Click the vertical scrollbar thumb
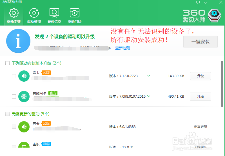Screen dimensions: 225x156 pyautogui.click(x=222, y=84)
